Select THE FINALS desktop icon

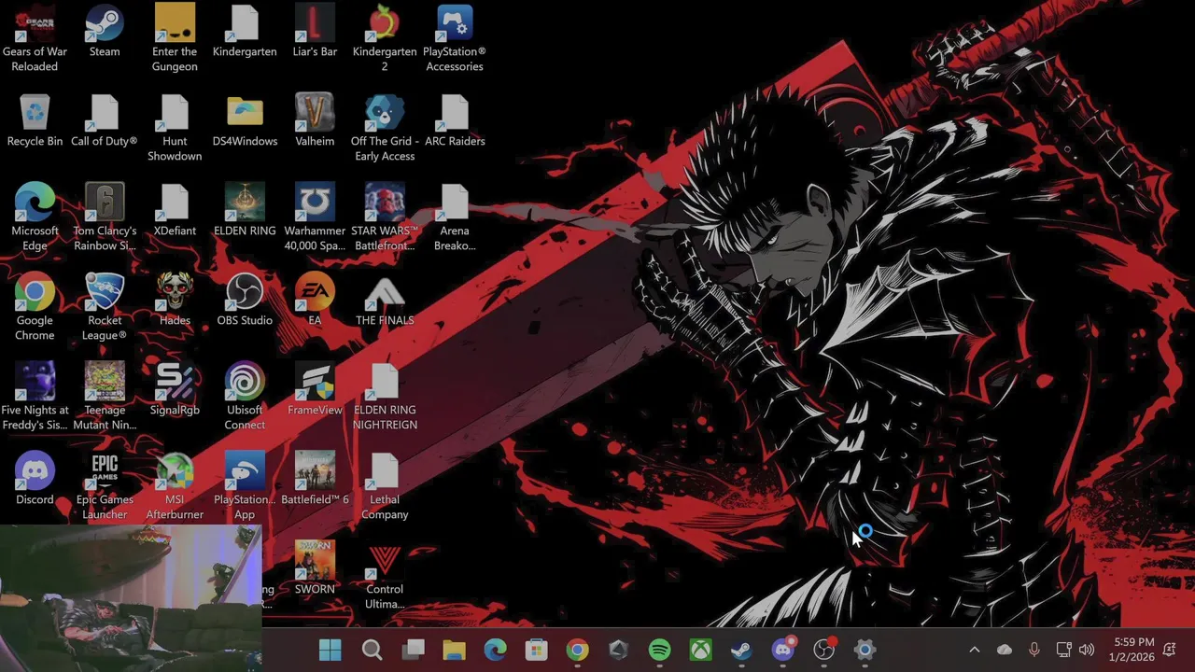coord(385,301)
